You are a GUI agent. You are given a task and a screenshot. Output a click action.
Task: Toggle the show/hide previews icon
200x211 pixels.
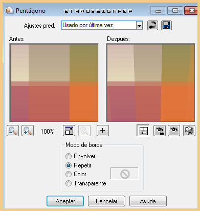[x=143, y=131]
